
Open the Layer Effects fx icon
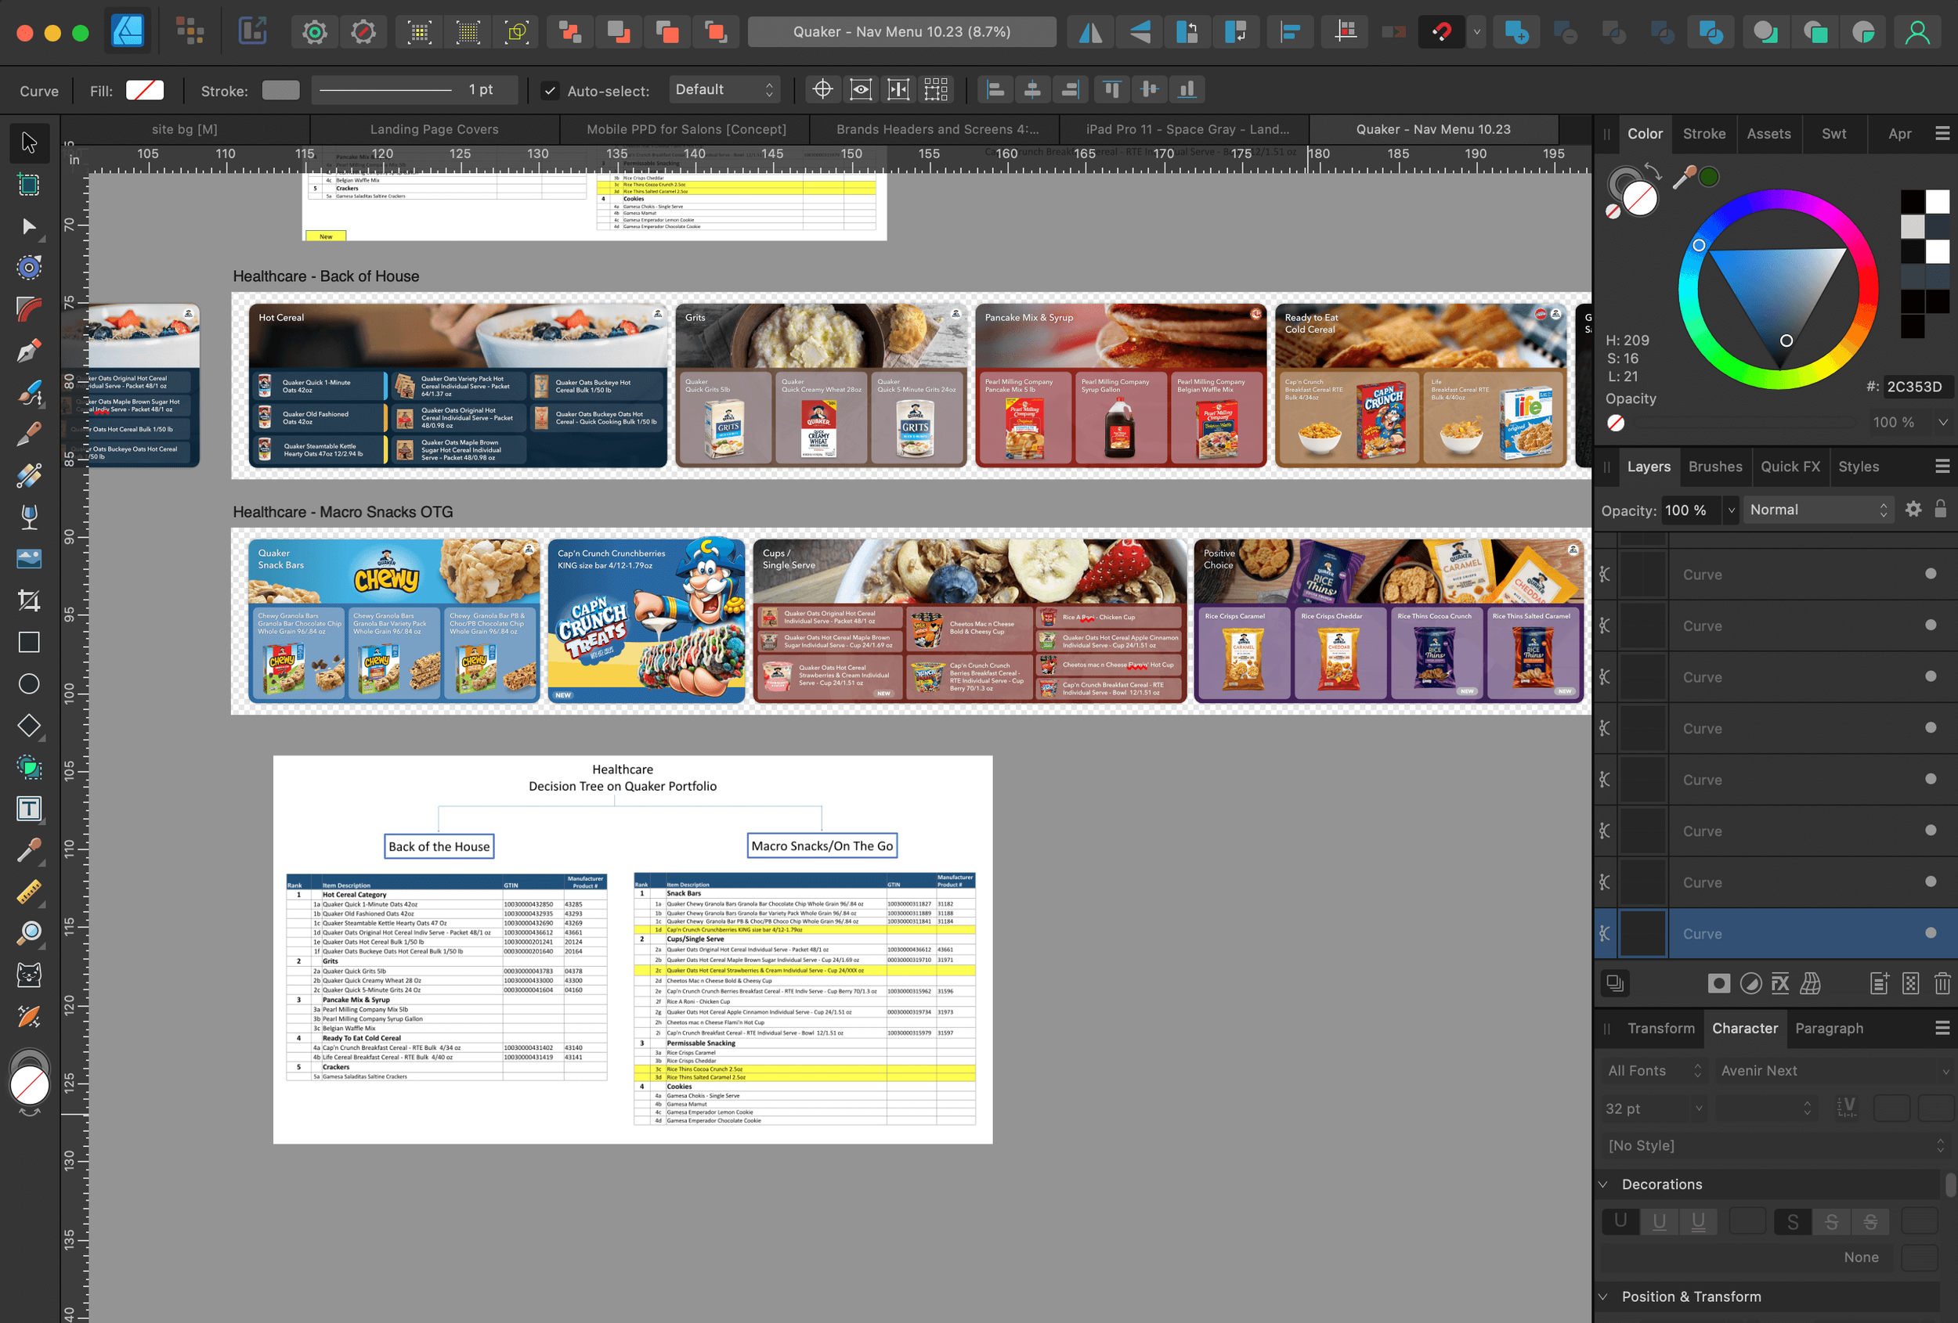pos(1780,983)
